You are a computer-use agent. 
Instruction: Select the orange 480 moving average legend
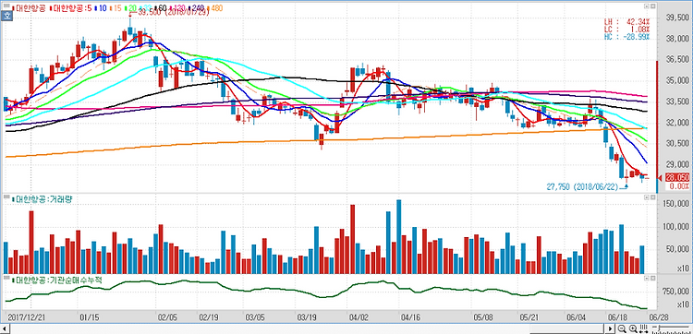[215, 8]
